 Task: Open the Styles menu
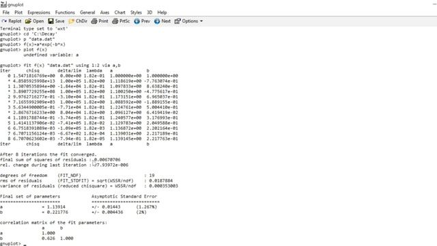click(136, 12)
